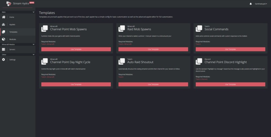271x137 pixels.
Task: Click the Channel Point Day Night Cycle icon
Action: pos(45,61)
